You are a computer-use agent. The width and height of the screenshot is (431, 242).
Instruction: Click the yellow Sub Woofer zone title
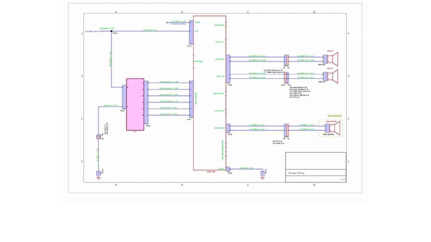coord(335,116)
